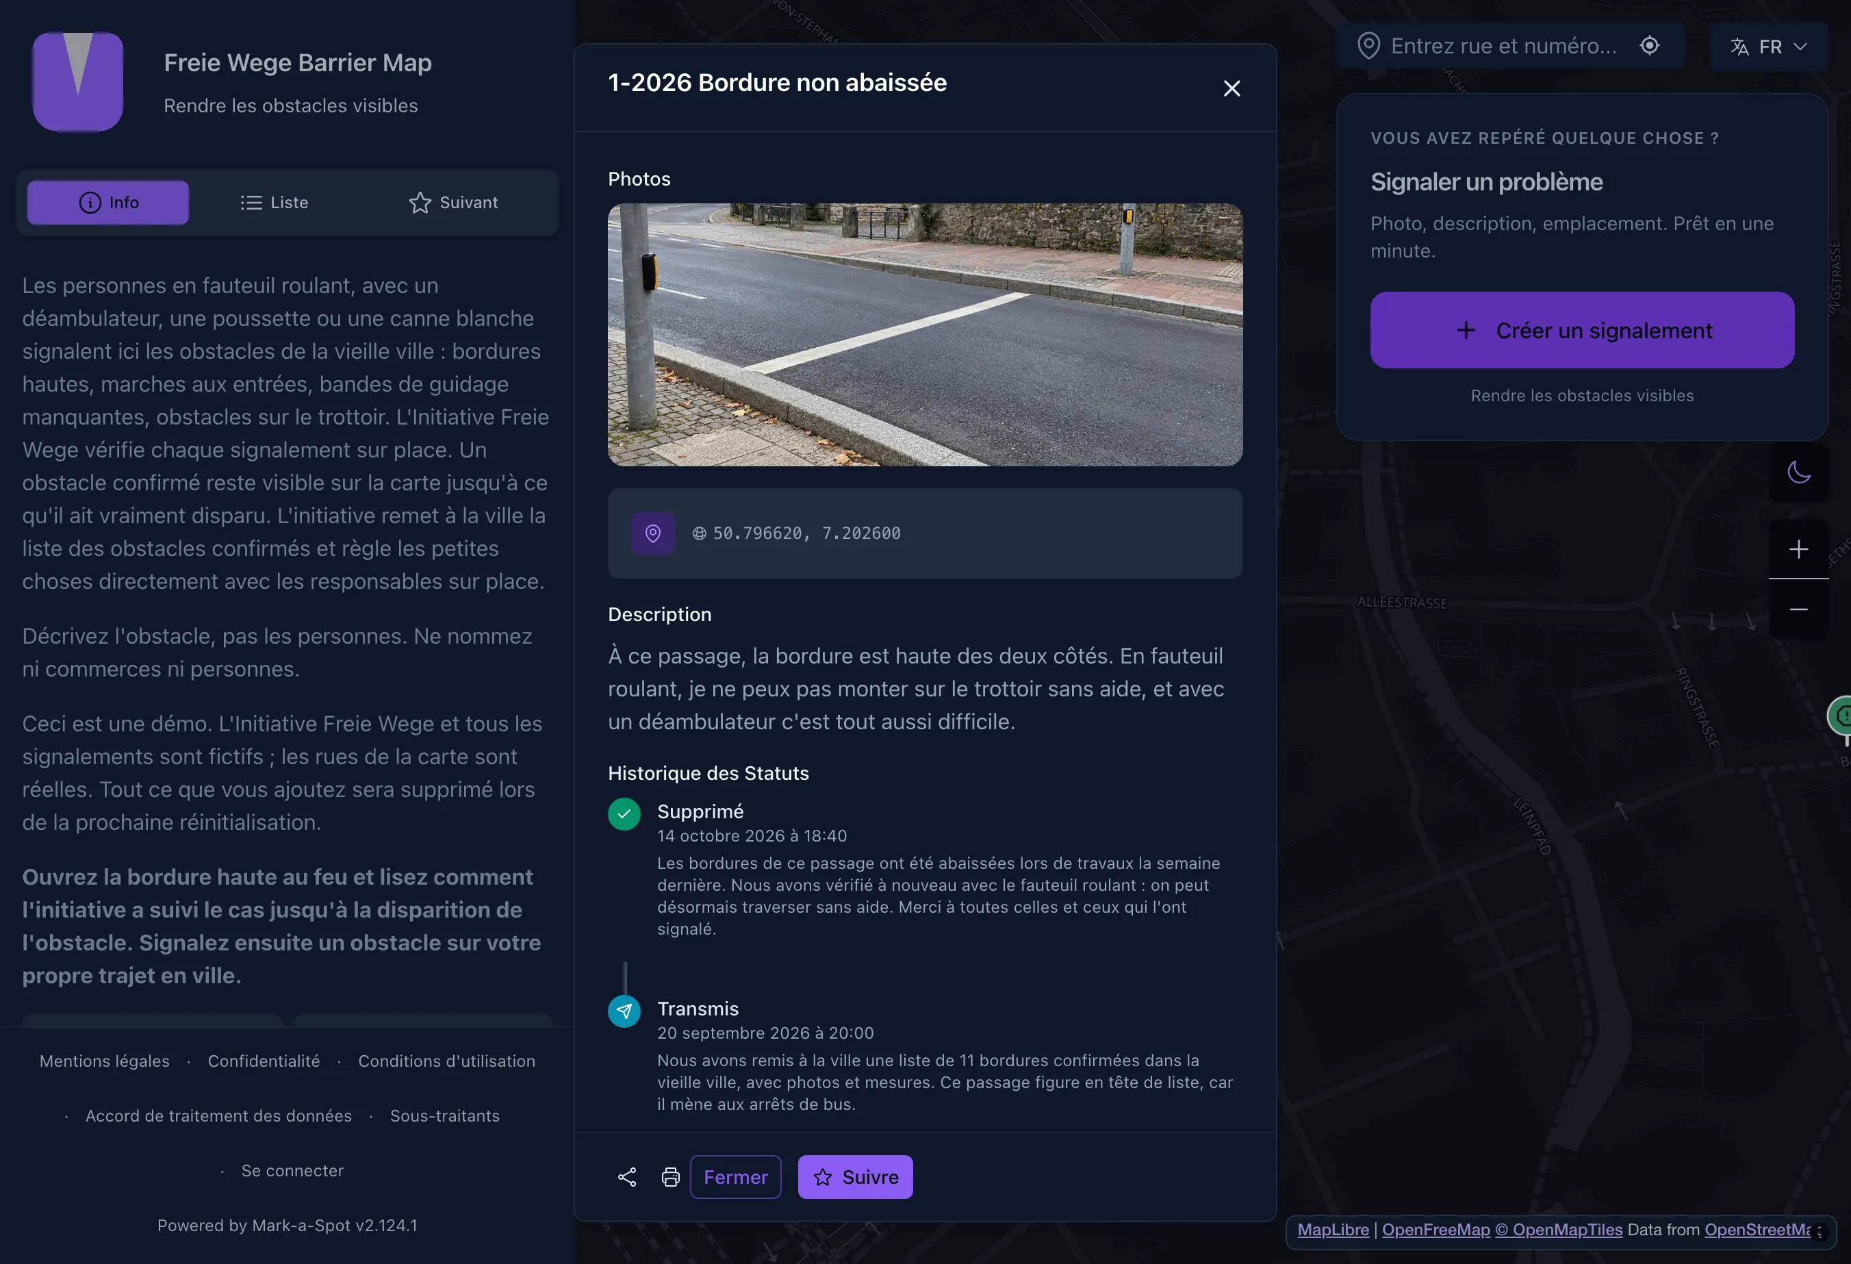The image size is (1851, 1264).
Task: Switch to the Liste tab
Action: click(274, 202)
